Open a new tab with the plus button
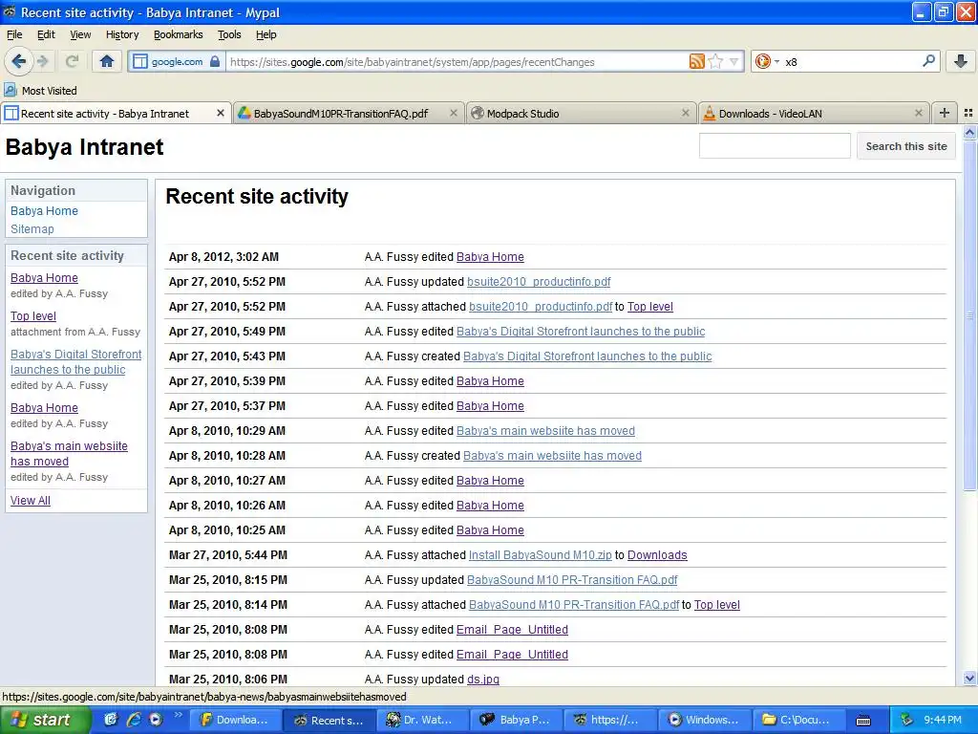The width and height of the screenshot is (978, 734). tap(945, 113)
